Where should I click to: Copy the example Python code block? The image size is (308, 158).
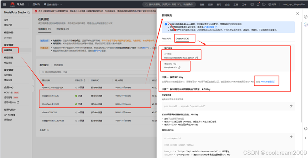pyautogui.click(x=291, y=137)
